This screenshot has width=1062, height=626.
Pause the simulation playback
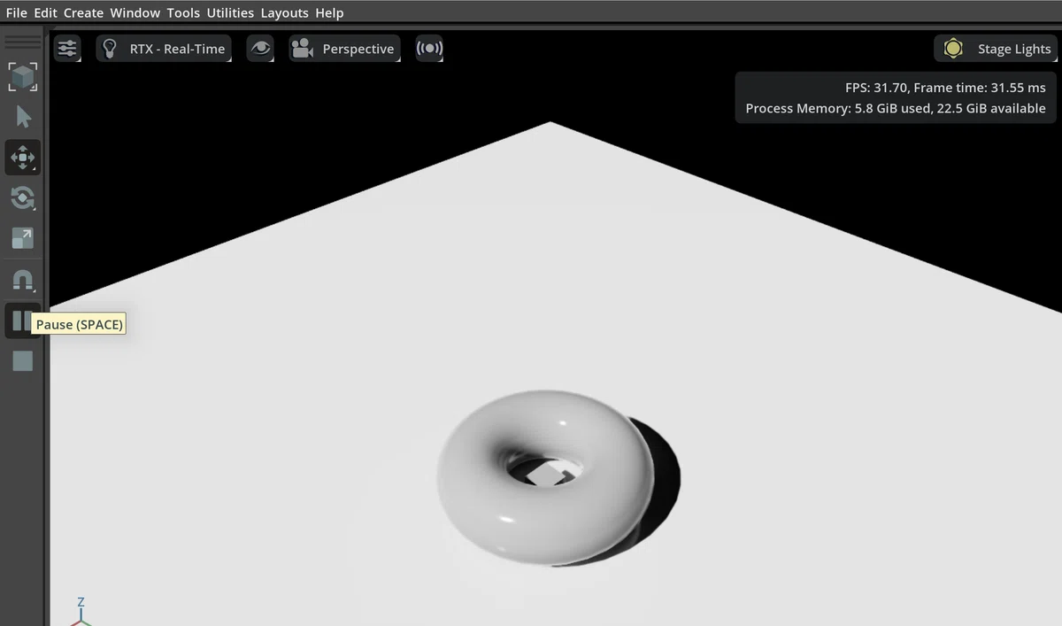pyautogui.click(x=21, y=321)
